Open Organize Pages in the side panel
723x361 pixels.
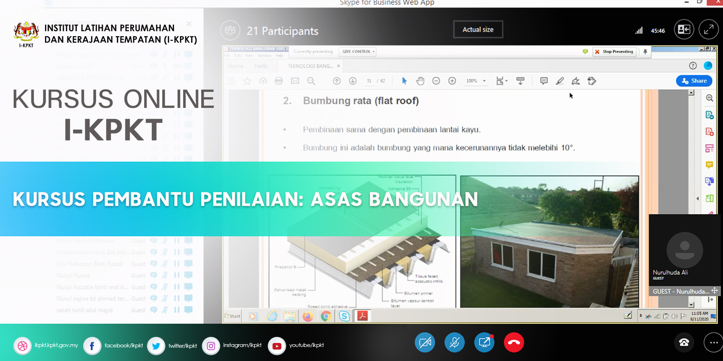710,148
